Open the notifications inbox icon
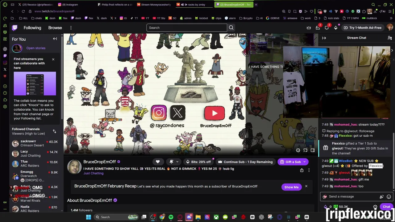This screenshot has width=395, height=222. pyautogui.click(x=318, y=28)
